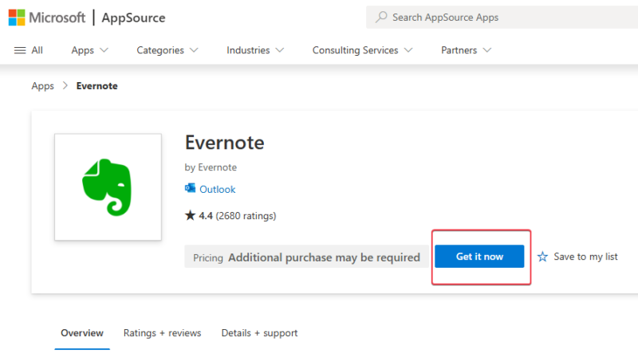This screenshot has width=638, height=357.
Task: Click the 'by Evernote' publisher text
Action: coord(211,167)
